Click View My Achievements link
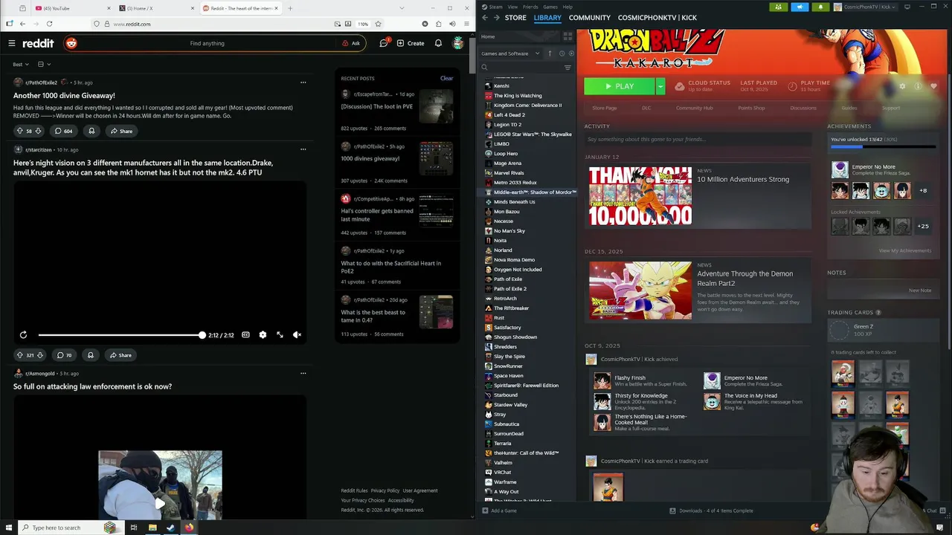Image resolution: width=952 pixels, height=535 pixels. (x=904, y=250)
